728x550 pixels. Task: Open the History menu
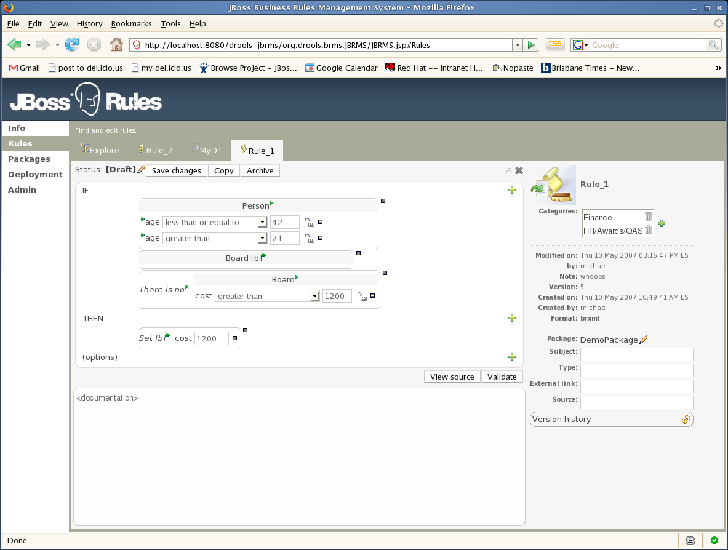tap(90, 23)
